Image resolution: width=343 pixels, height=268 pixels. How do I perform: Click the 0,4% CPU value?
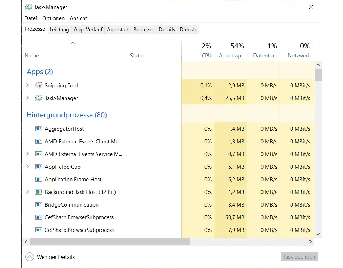coord(206,98)
